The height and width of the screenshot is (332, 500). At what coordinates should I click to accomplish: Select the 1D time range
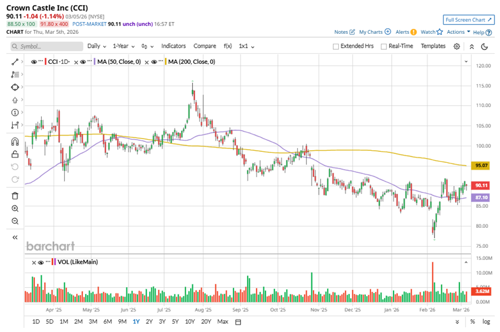tap(36, 322)
